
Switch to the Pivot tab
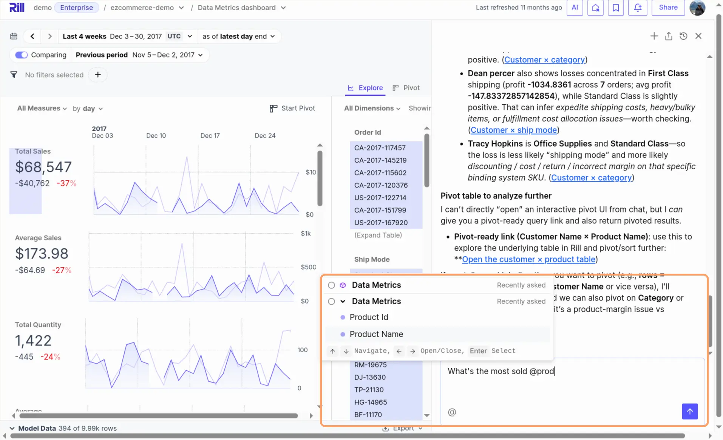tap(406, 88)
